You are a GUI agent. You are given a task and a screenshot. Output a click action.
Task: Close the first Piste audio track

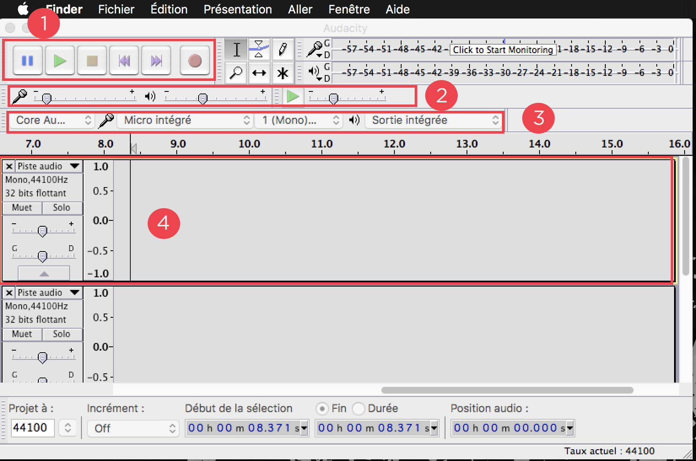[x=9, y=166]
